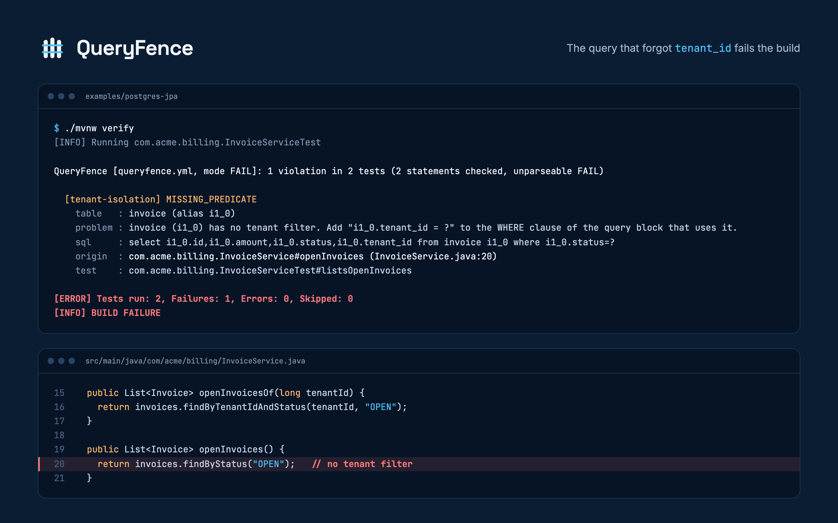Image resolution: width=838 pixels, height=523 pixels.
Task: Click the [tenant-isolation] MISSING_PREDICATE heading
Action: (x=161, y=200)
